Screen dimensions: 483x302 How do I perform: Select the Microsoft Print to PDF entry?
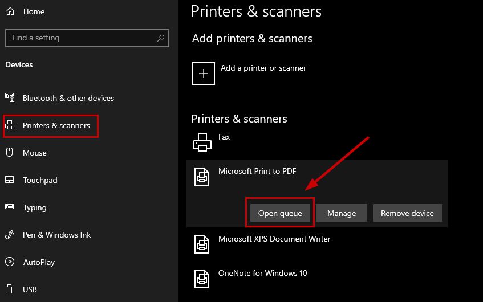coord(257,171)
